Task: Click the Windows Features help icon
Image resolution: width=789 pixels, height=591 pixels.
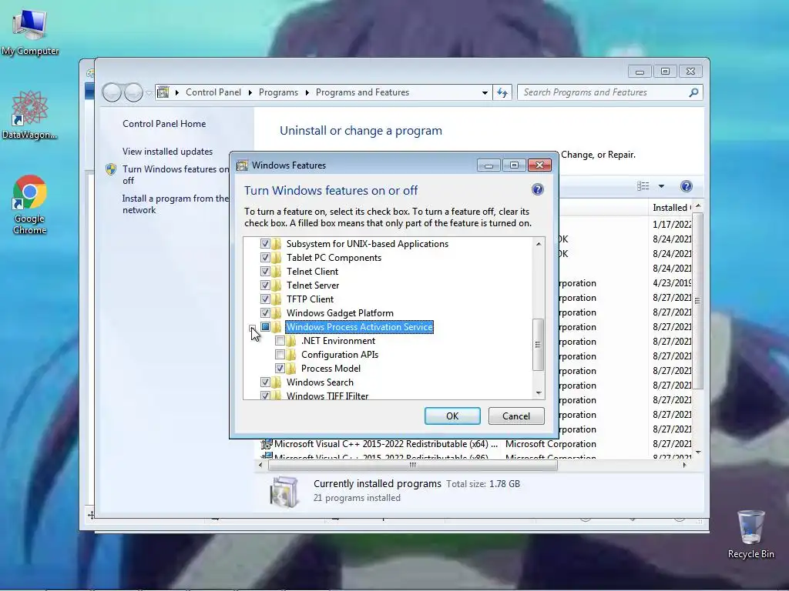Action: pyautogui.click(x=537, y=189)
